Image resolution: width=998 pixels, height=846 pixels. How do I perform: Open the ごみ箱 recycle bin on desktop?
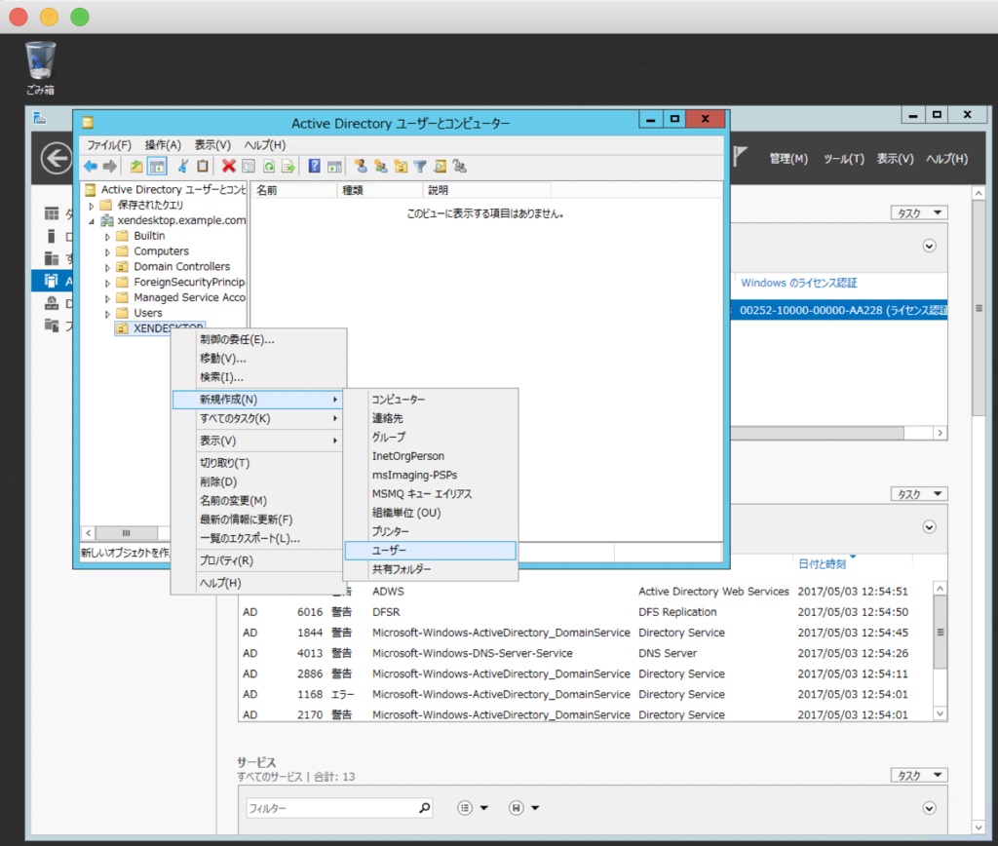tap(40, 68)
